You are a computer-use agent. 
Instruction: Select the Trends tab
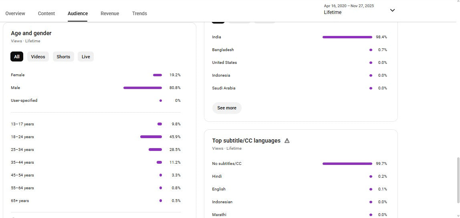tap(139, 14)
